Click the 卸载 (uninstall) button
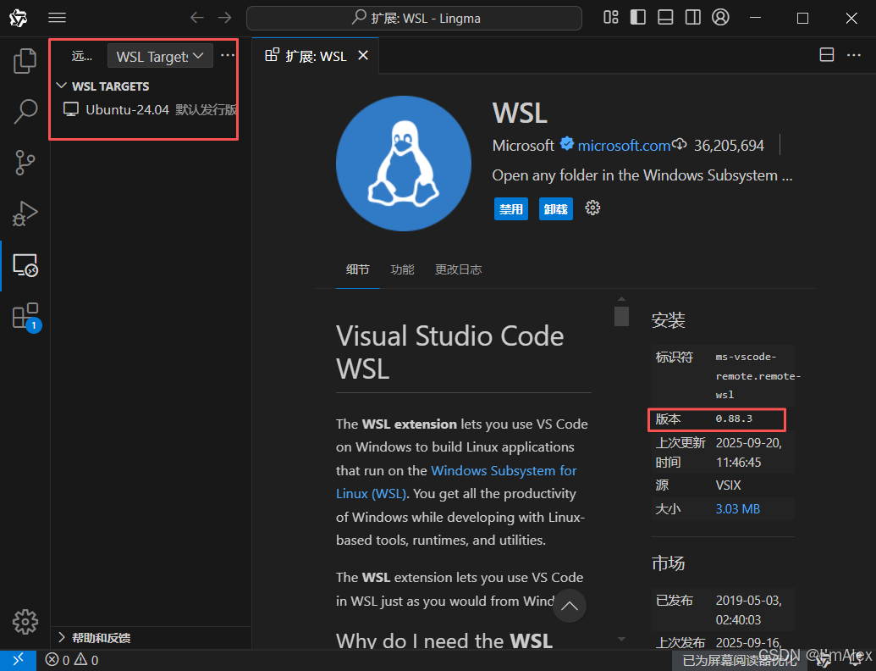 click(x=555, y=209)
